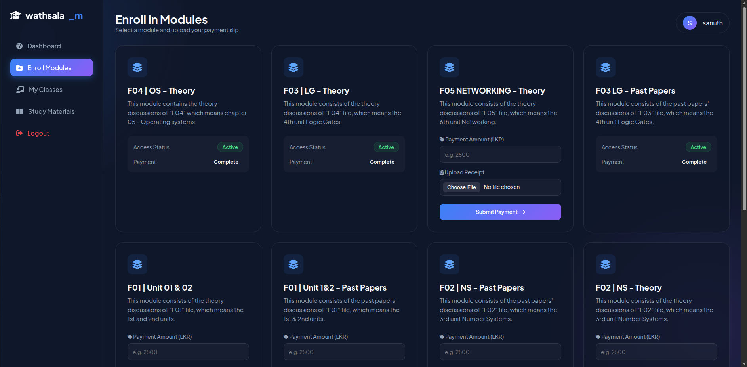The image size is (747, 367).
Task: Click the tag icon beside F05 Payment Amount label
Action: (442, 140)
